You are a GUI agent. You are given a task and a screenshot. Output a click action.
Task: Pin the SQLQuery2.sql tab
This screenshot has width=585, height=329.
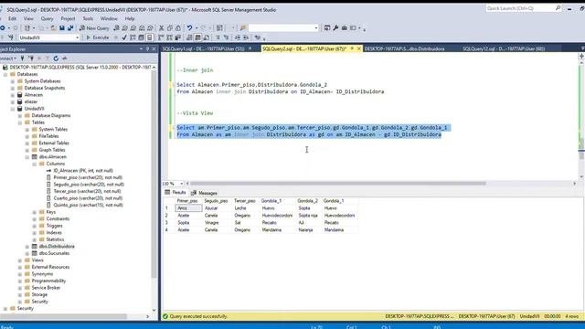[352, 48]
